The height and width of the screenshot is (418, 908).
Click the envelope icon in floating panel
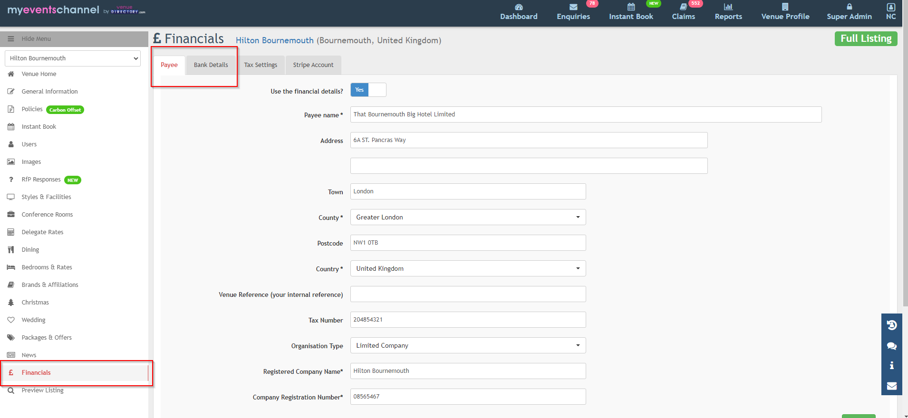click(892, 386)
